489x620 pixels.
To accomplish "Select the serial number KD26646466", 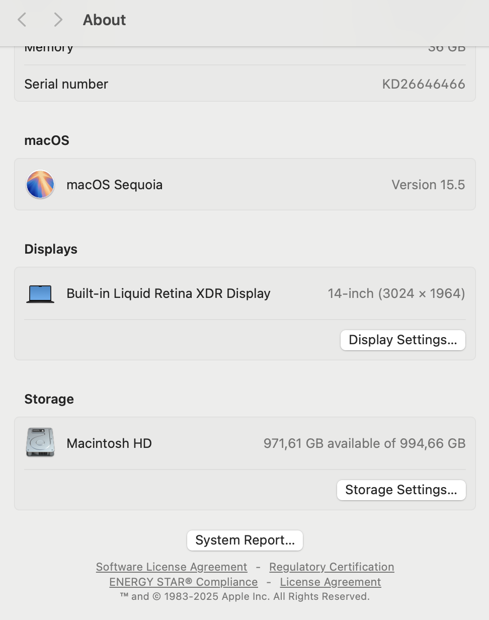I will 423,84.
